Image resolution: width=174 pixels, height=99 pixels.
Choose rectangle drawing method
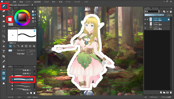26,46
